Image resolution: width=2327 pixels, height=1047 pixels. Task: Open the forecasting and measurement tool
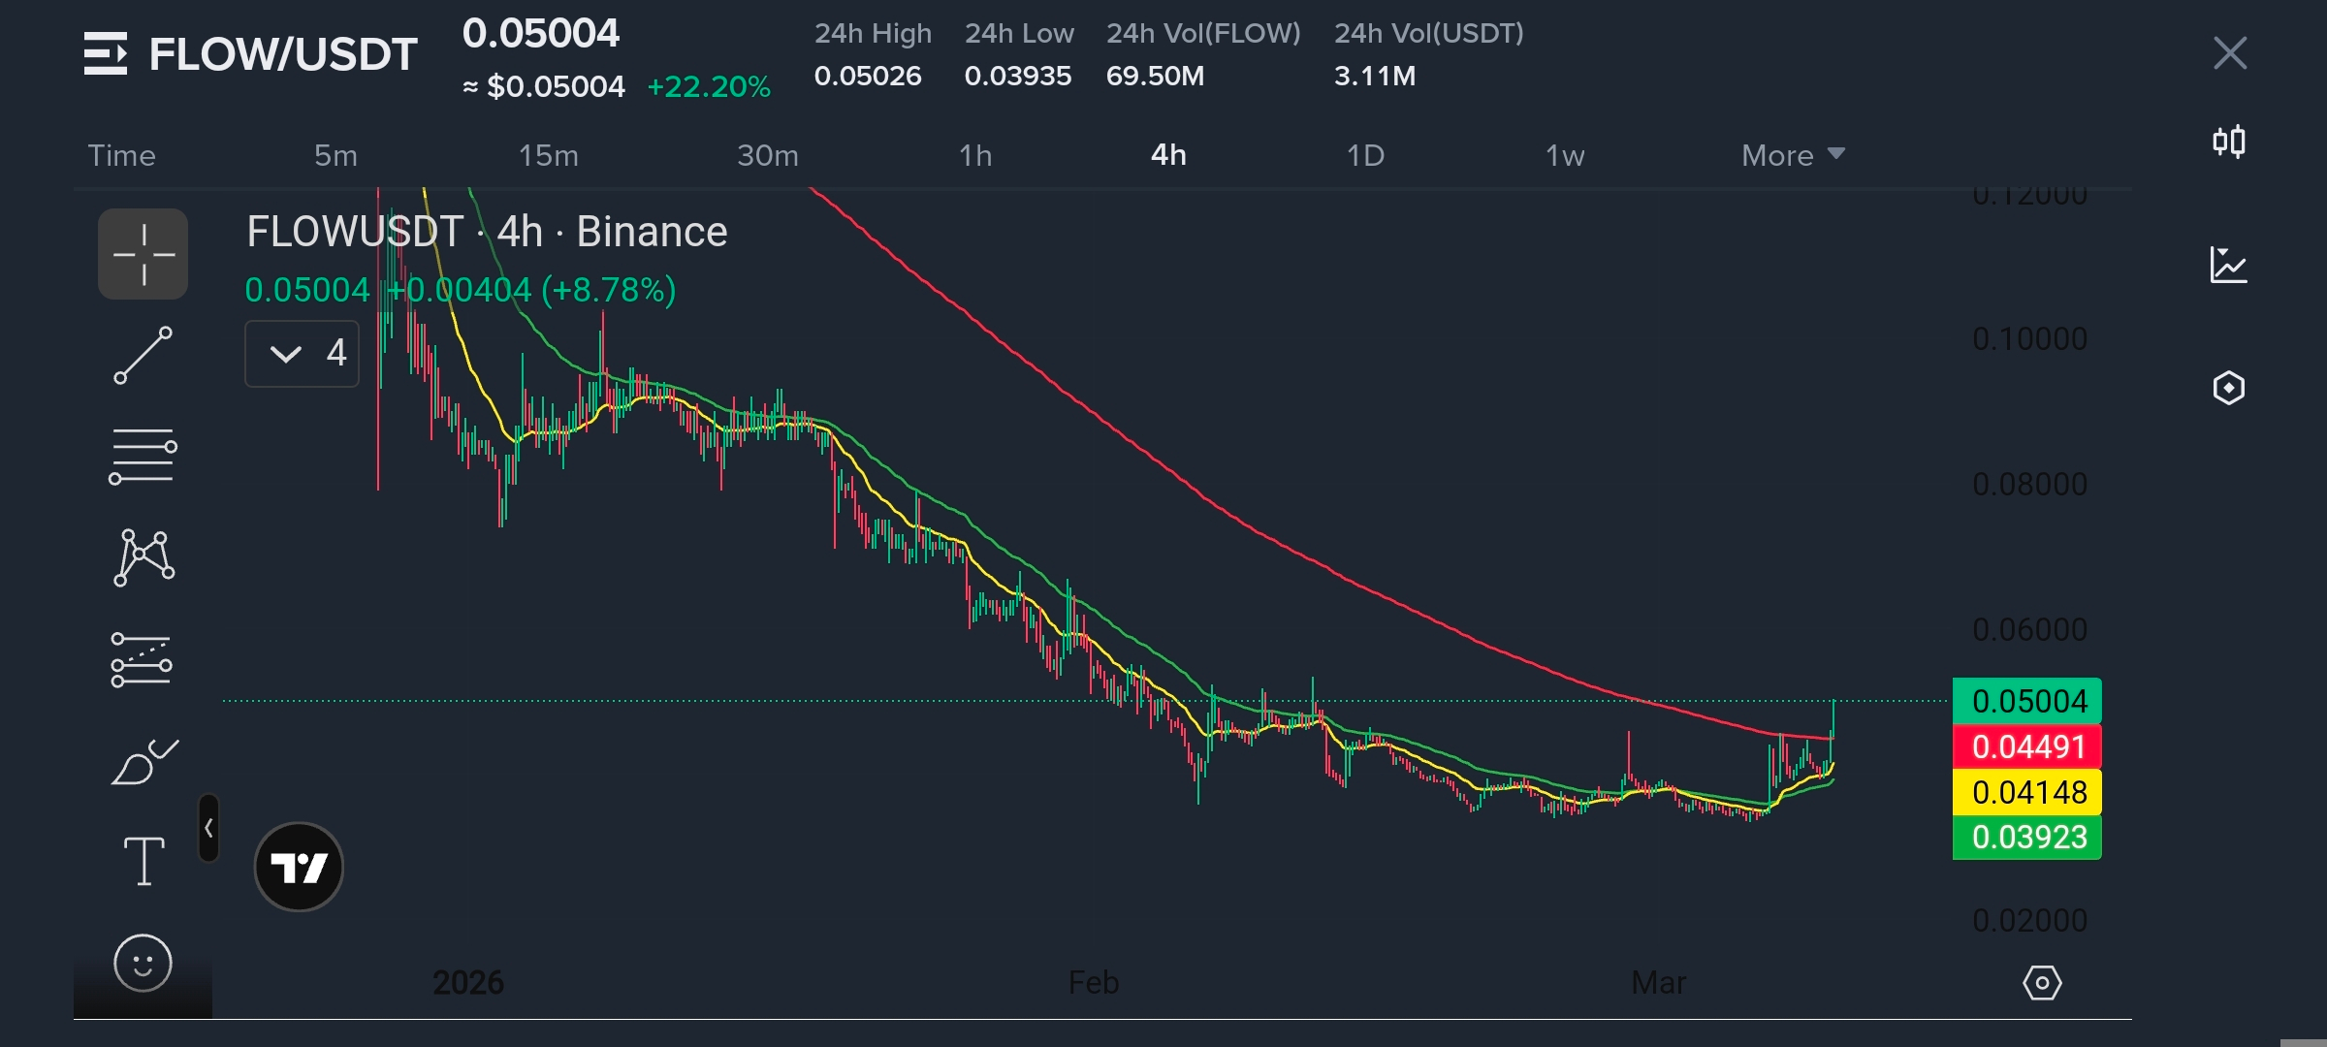(x=143, y=660)
